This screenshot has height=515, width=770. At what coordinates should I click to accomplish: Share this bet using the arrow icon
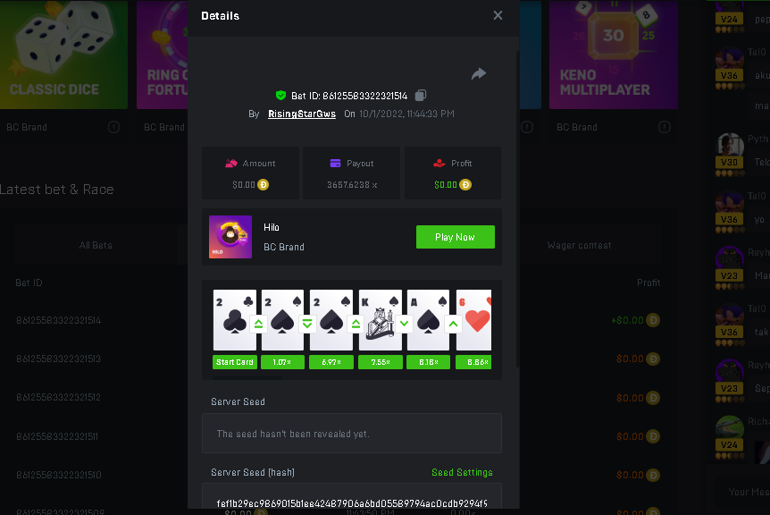tap(479, 73)
